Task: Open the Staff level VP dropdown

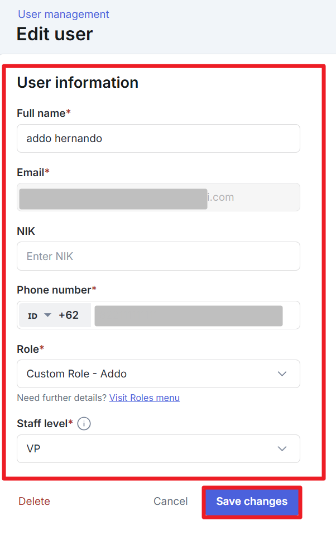Action: pos(159,448)
